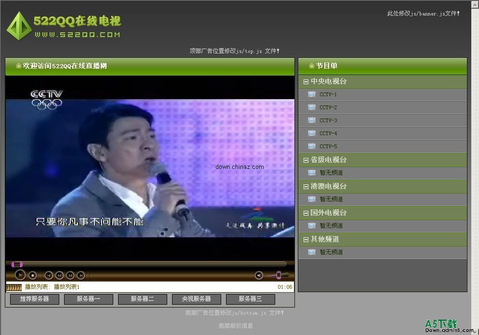Collapse the 中央电视台 category
The width and height of the screenshot is (479, 335).
pyautogui.click(x=306, y=82)
